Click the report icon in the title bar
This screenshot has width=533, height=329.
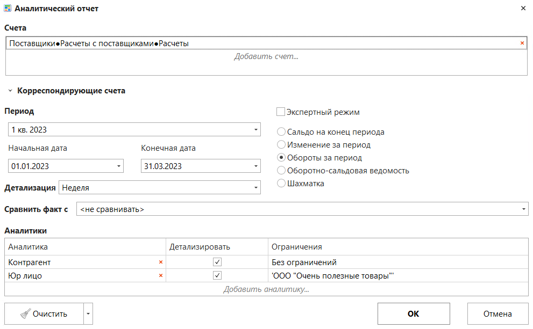pos(8,9)
